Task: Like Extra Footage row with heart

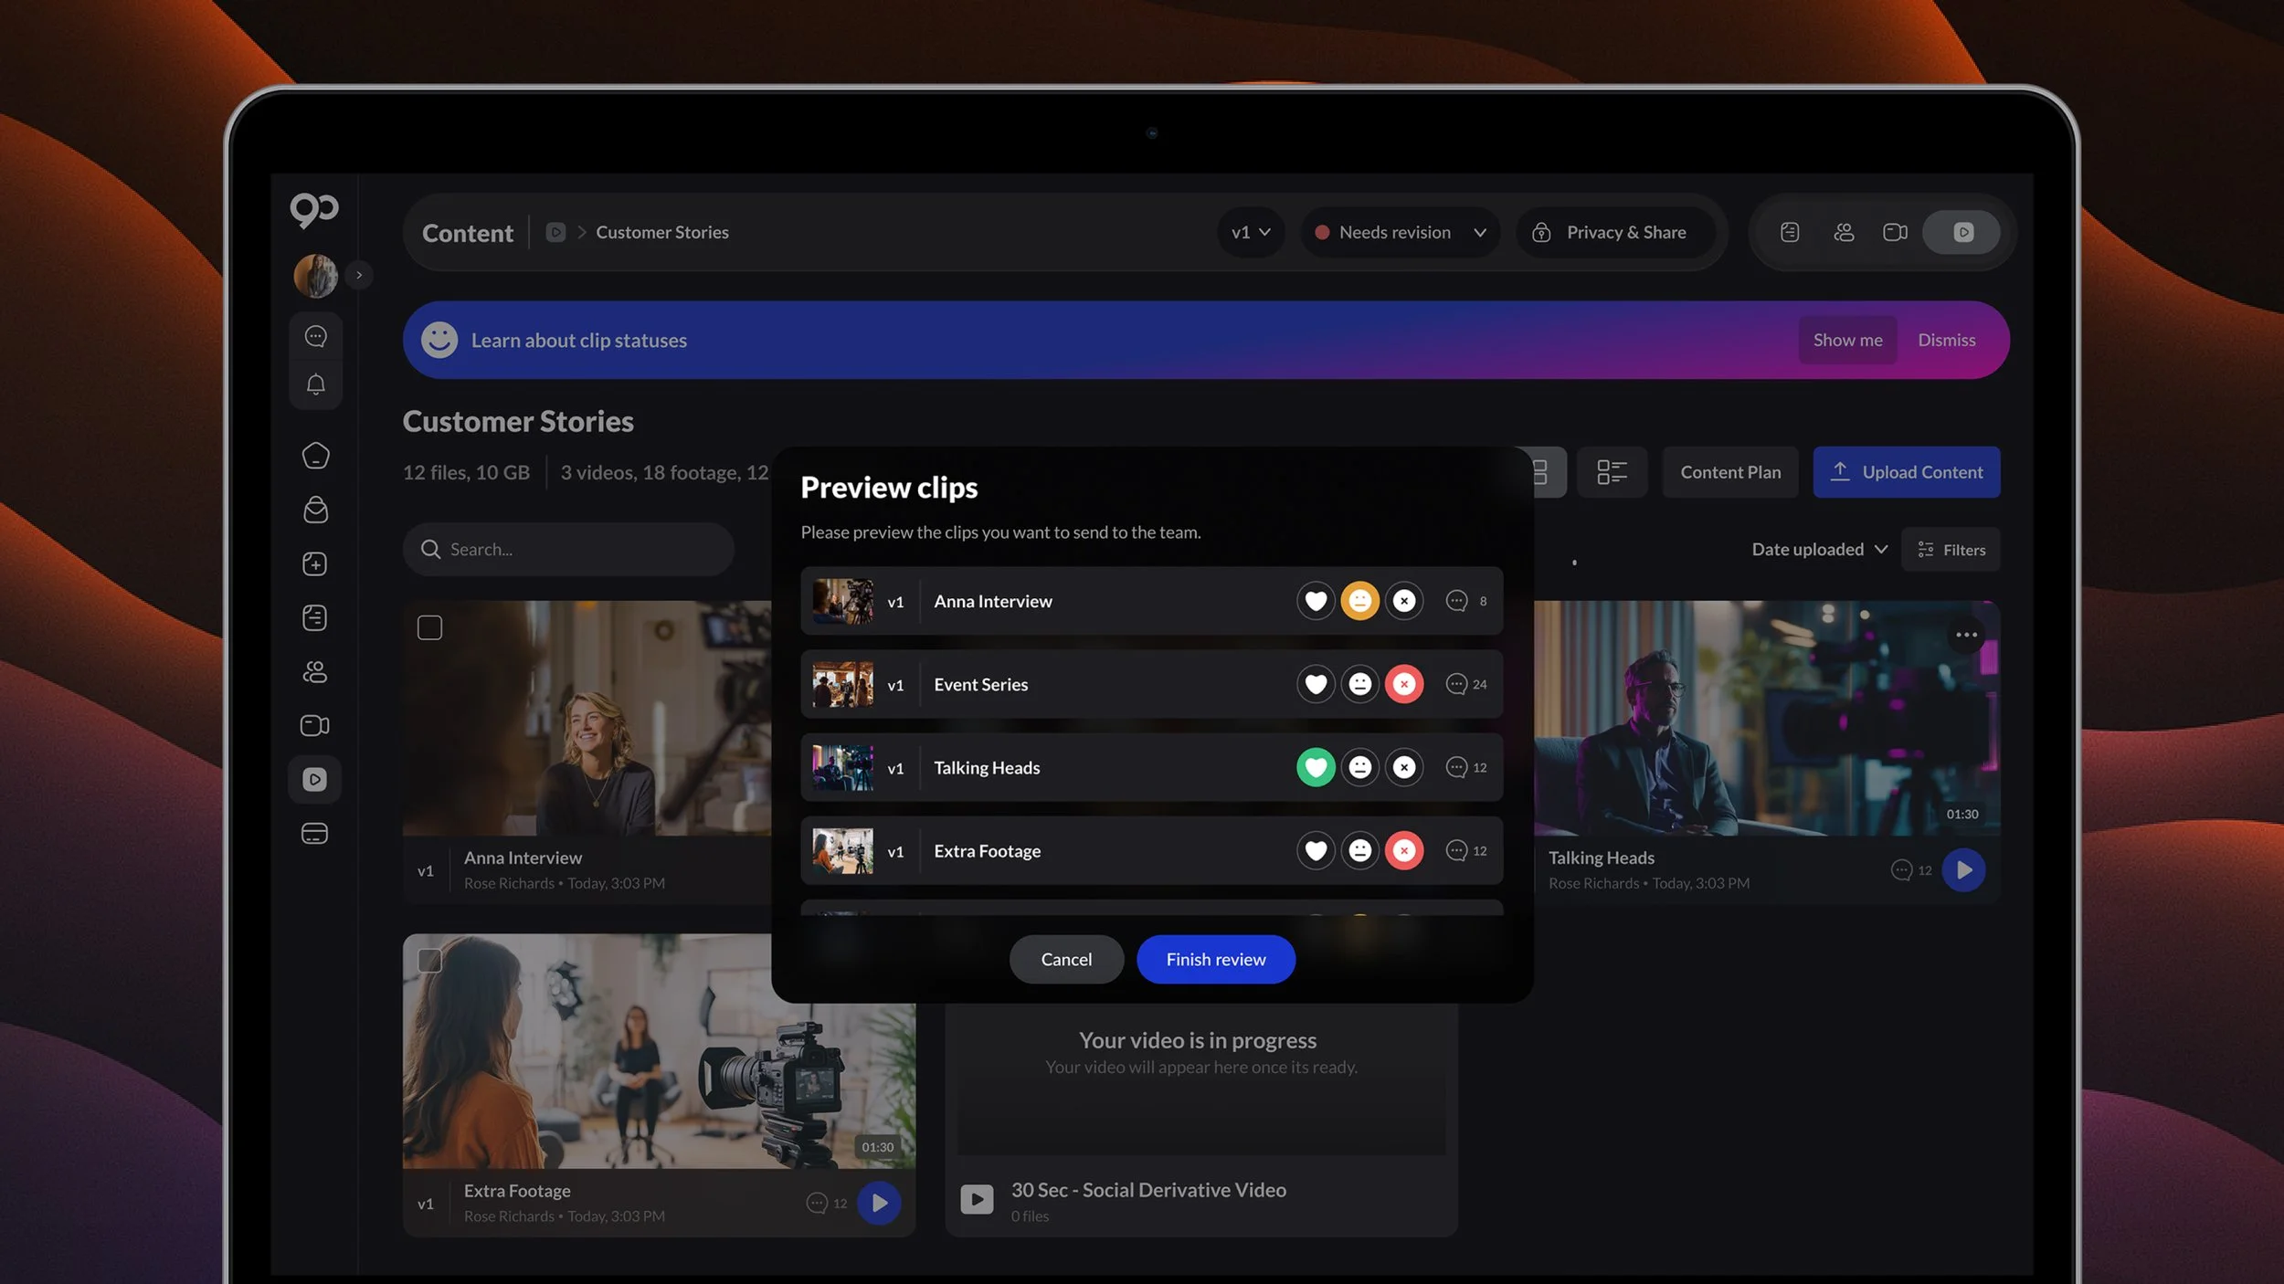Action: click(x=1316, y=850)
